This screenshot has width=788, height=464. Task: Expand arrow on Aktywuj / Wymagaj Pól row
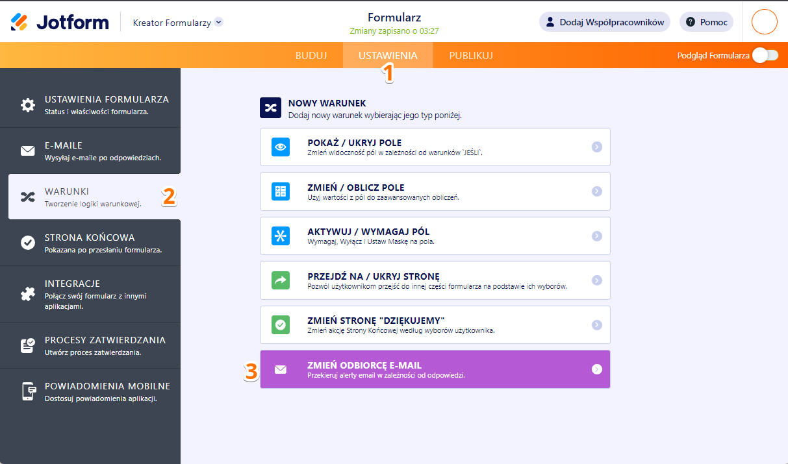point(597,236)
